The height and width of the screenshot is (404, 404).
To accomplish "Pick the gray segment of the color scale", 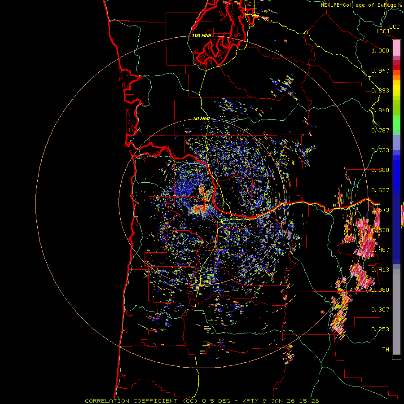I will pyautogui.click(x=396, y=312).
